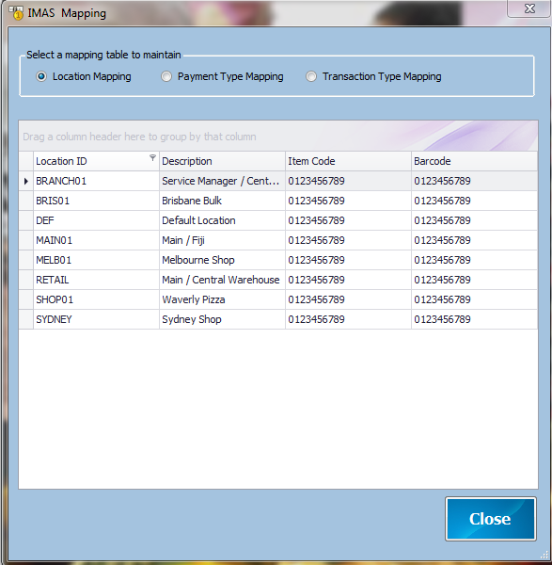Select Transaction Type Mapping radio button

coord(311,76)
